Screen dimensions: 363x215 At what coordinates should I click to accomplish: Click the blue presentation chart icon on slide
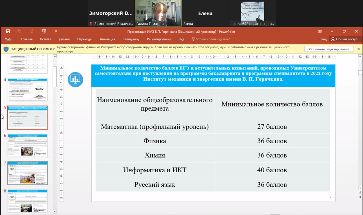click(75, 79)
